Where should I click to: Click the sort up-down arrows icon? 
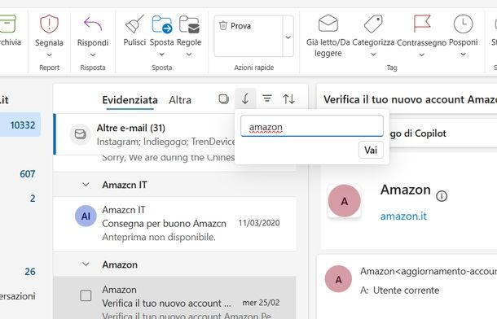(x=288, y=99)
